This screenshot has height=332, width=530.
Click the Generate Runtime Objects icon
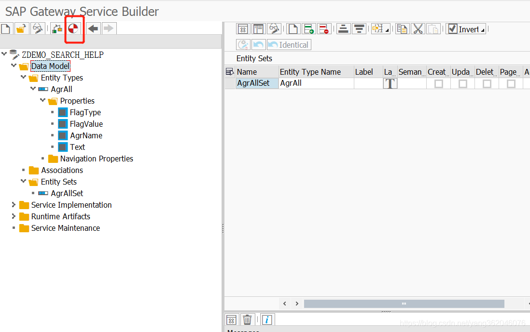coord(73,29)
